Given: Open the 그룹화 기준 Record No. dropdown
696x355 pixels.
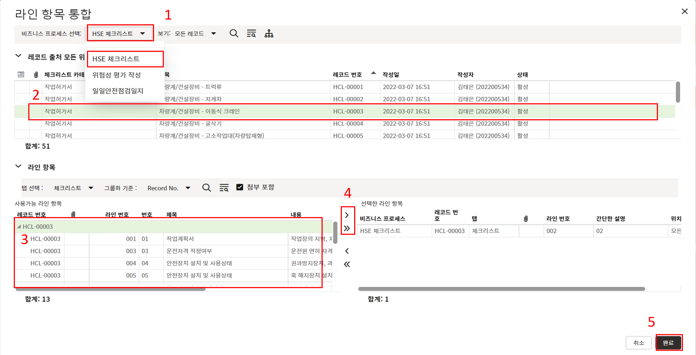Looking at the screenshot, I should [x=169, y=188].
